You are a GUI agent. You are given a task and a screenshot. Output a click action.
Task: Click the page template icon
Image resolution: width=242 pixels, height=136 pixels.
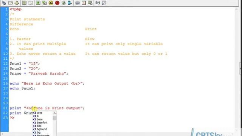(84, 3)
